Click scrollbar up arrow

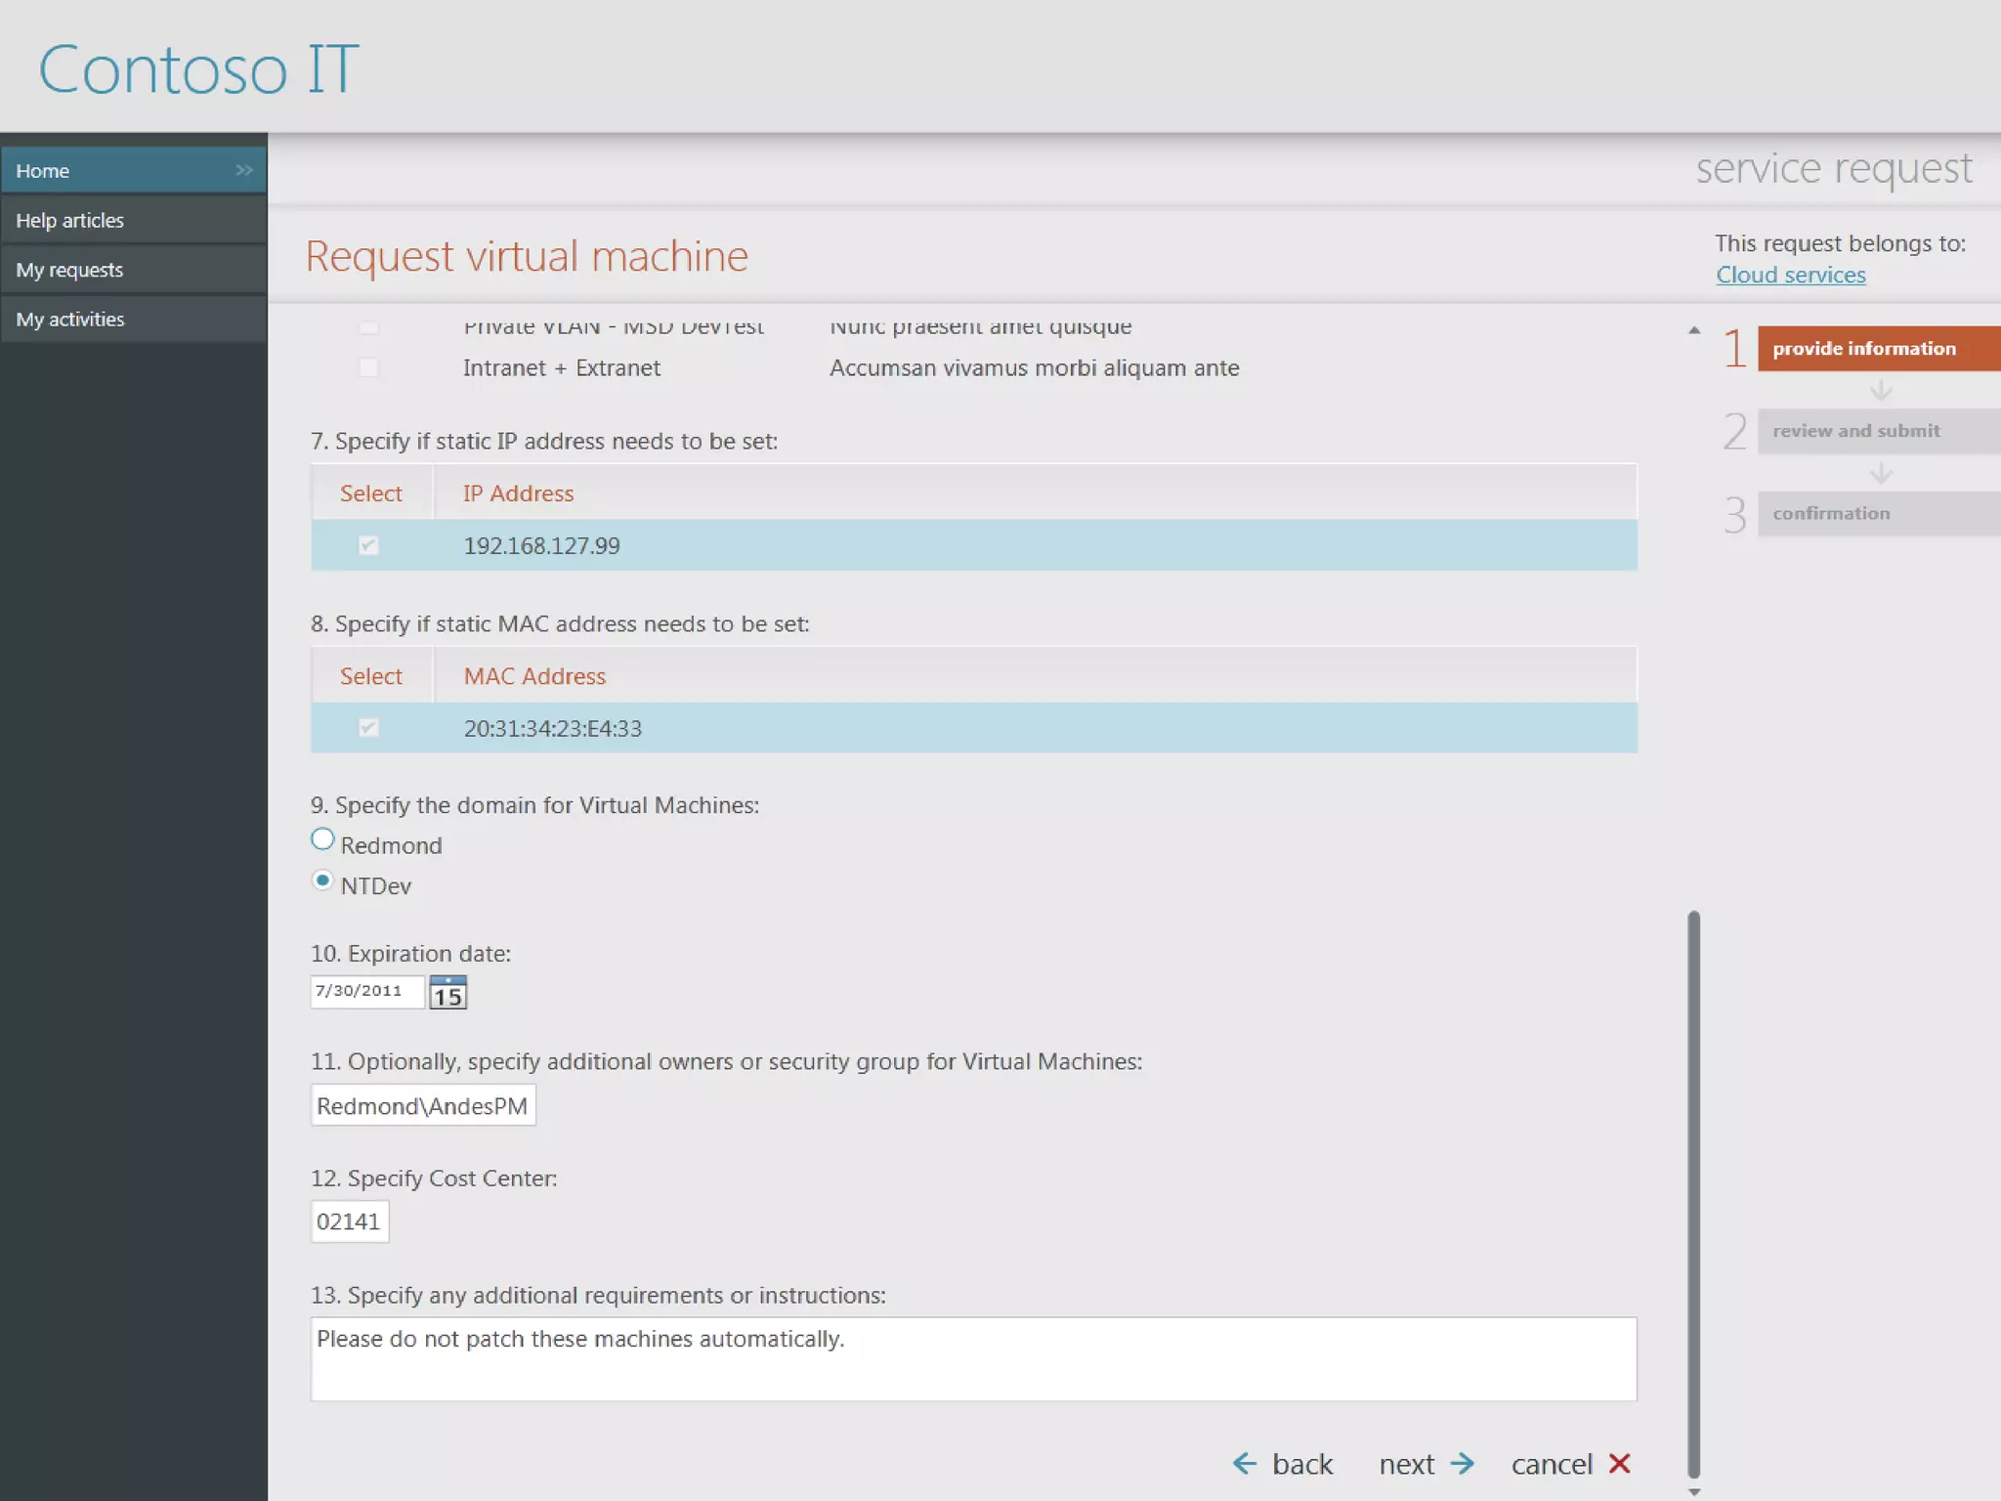[1694, 330]
